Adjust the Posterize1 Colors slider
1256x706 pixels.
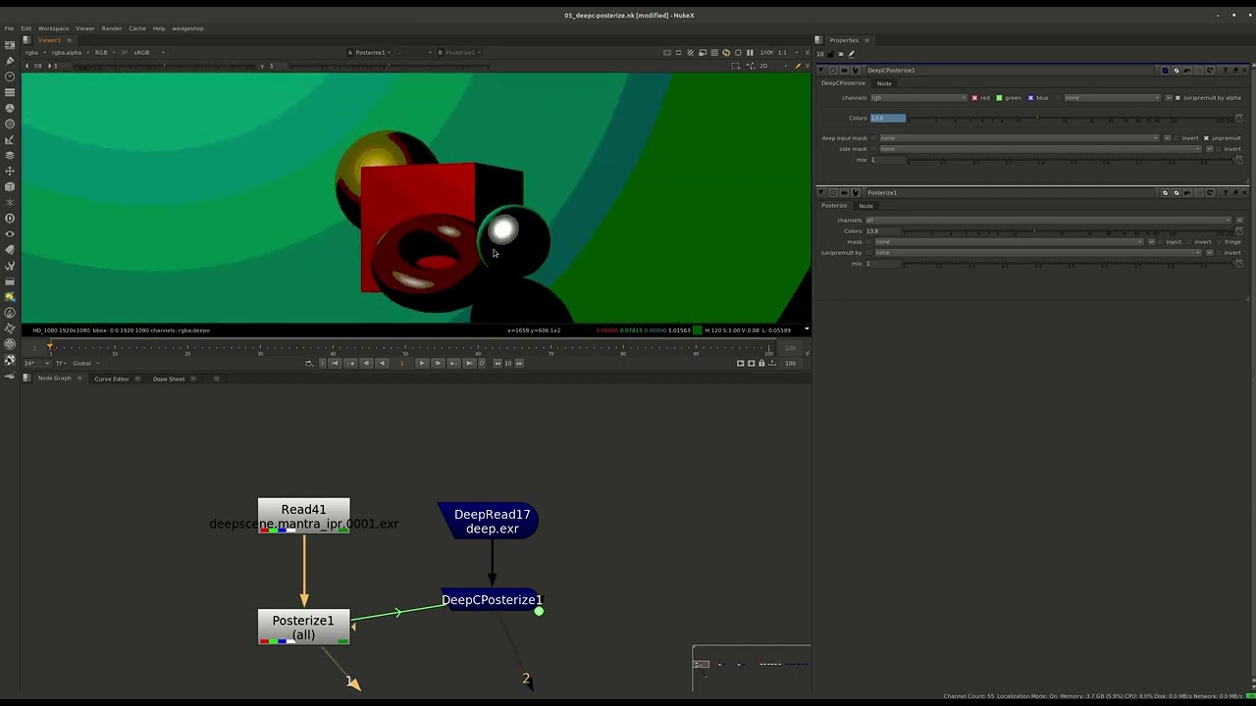(1068, 231)
